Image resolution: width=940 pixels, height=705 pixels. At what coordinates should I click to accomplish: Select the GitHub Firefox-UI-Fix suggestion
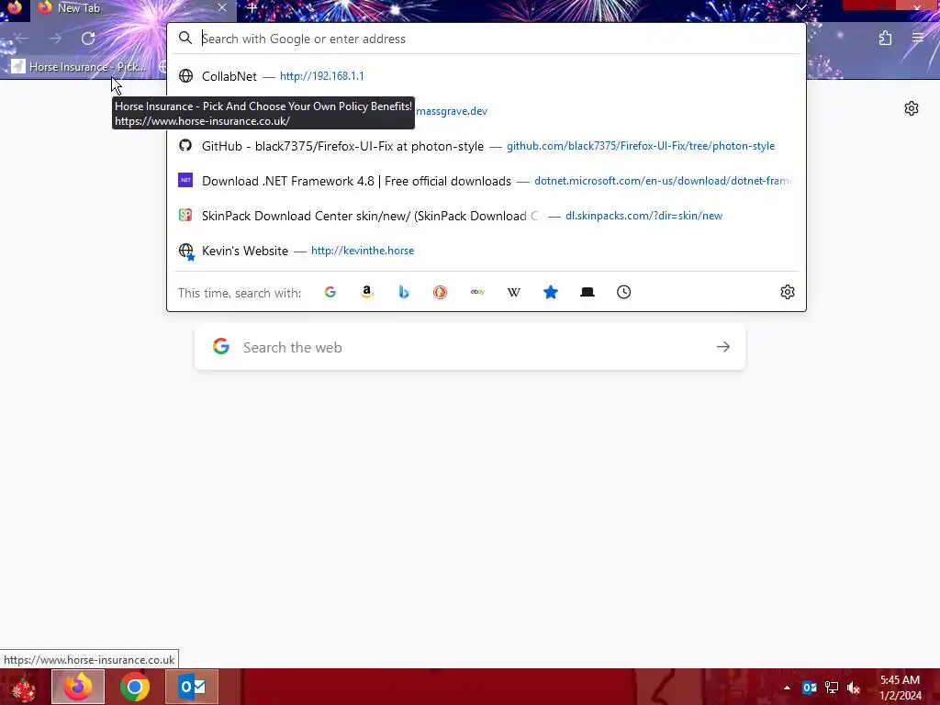pyautogui.click(x=487, y=146)
